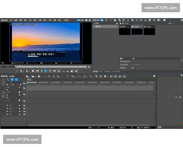Click the Save project icon in the timeline toolbar
The image size is (183, 147).
pos(38,76)
